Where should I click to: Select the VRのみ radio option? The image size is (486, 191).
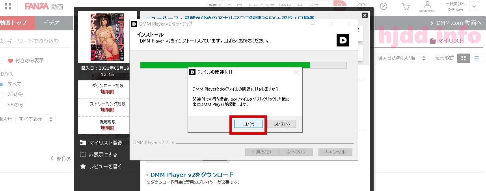click(x=2, y=105)
